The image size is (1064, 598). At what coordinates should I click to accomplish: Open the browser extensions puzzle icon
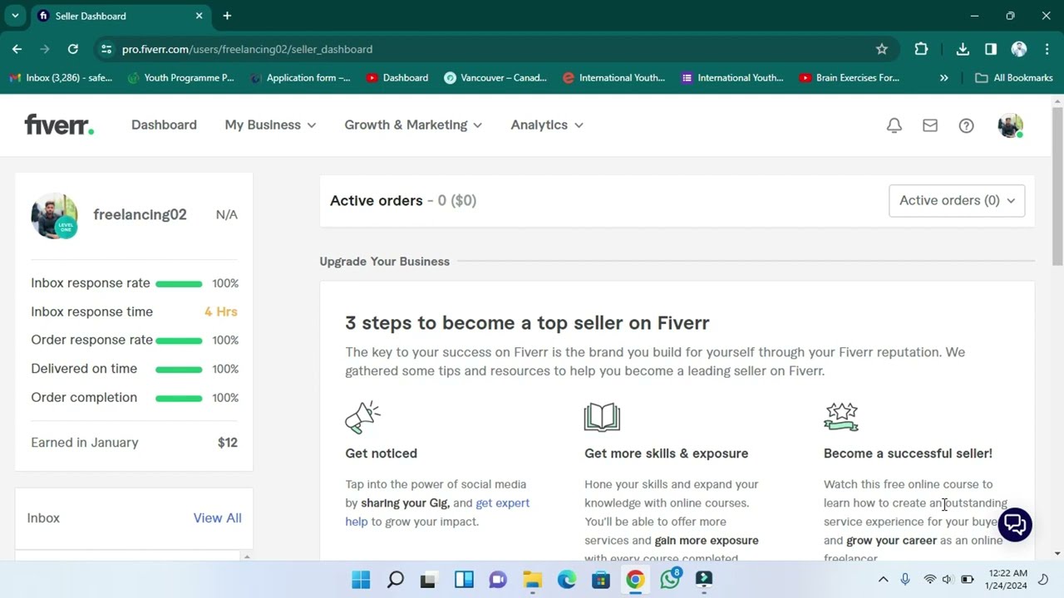[921, 49]
